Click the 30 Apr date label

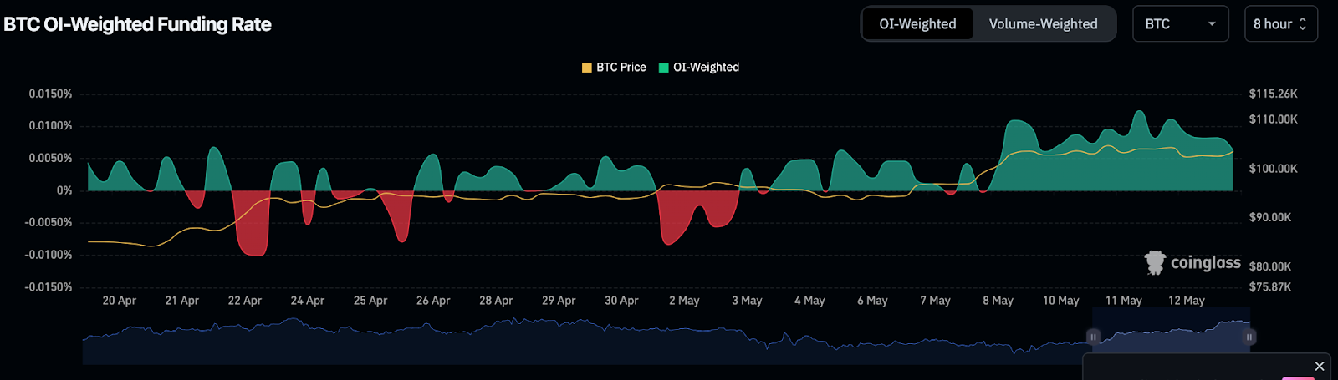coord(621,301)
